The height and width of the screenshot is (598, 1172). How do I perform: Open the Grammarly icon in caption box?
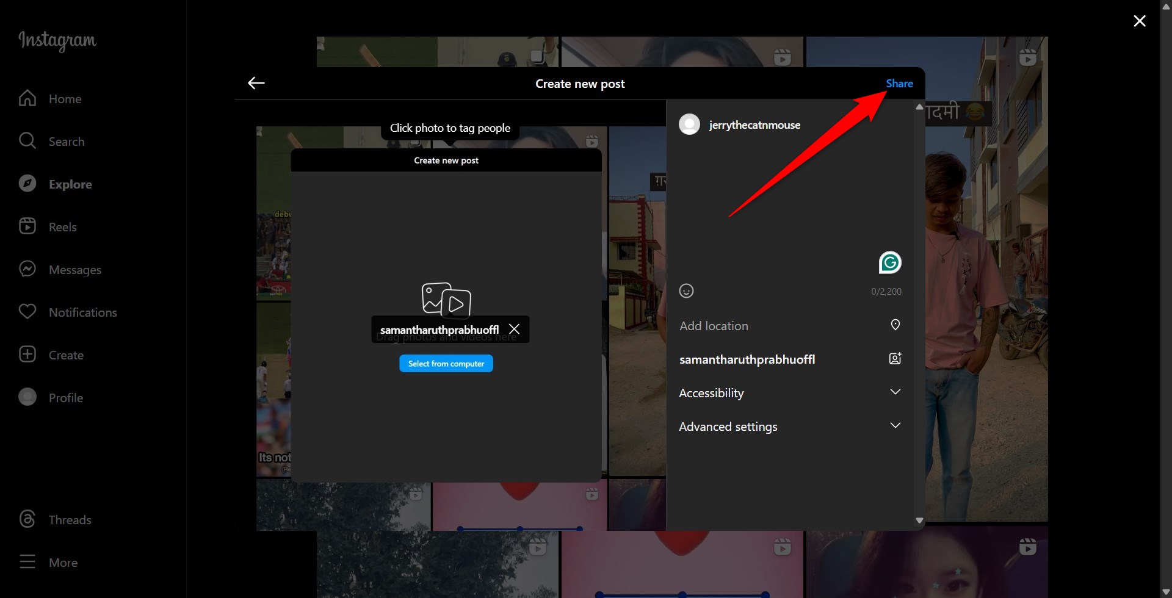[890, 262]
